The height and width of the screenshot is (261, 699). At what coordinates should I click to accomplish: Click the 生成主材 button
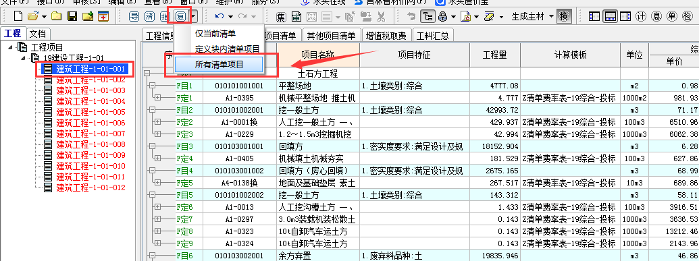click(528, 17)
